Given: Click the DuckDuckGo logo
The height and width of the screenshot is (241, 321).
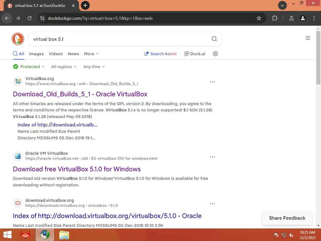Looking at the screenshot, I should coord(18,39).
